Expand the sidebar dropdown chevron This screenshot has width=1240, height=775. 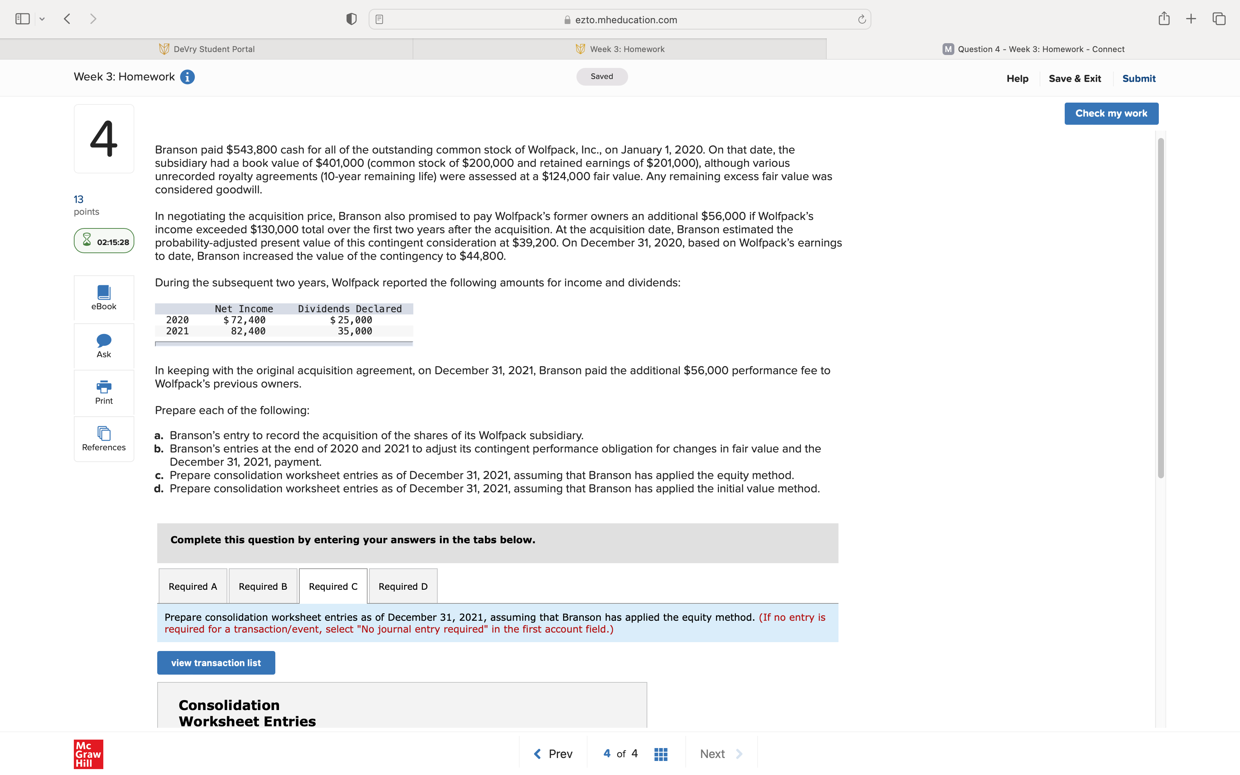(42, 19)
